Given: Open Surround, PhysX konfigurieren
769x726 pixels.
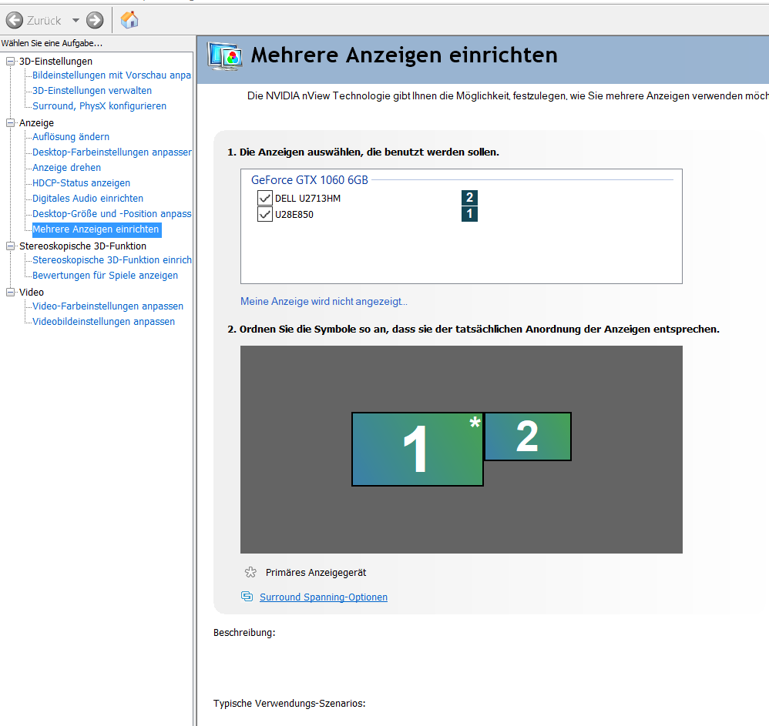Looking at the screenshot, I should 99,105.
